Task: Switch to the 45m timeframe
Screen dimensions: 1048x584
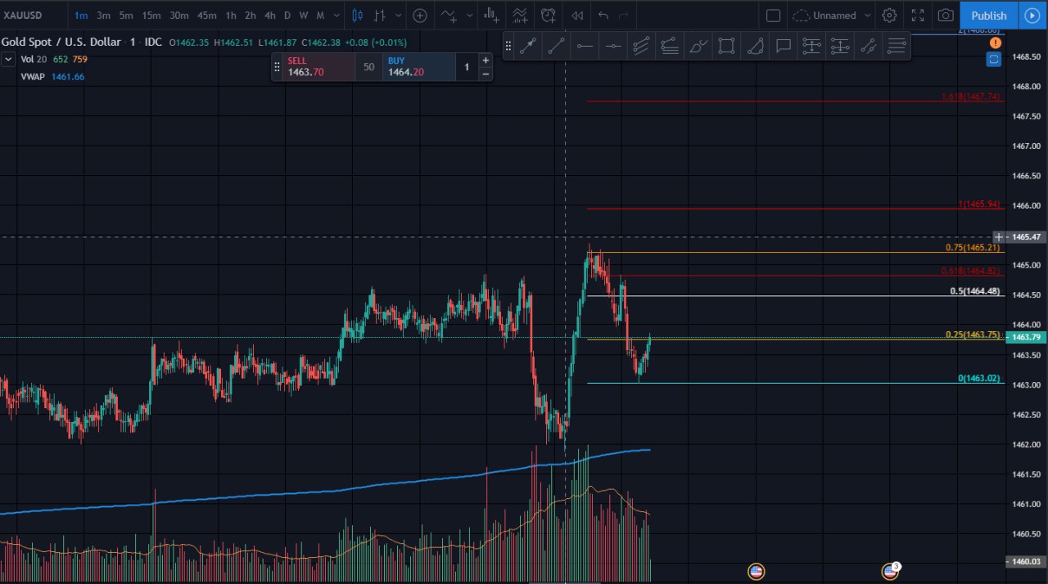Action: [206, 16]
